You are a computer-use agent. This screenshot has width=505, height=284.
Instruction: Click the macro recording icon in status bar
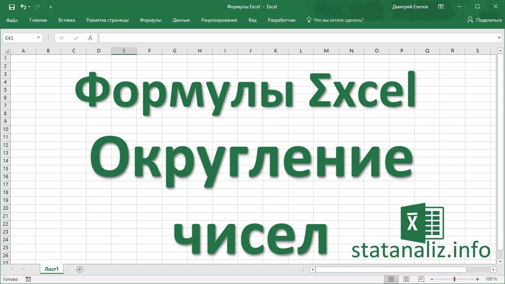pos(28,279)
